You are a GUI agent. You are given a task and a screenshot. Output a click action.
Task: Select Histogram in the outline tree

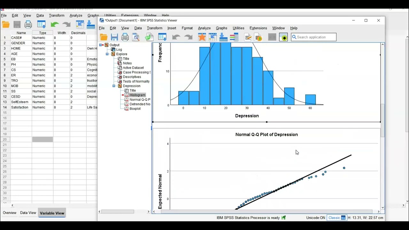(x=137, y=95)
